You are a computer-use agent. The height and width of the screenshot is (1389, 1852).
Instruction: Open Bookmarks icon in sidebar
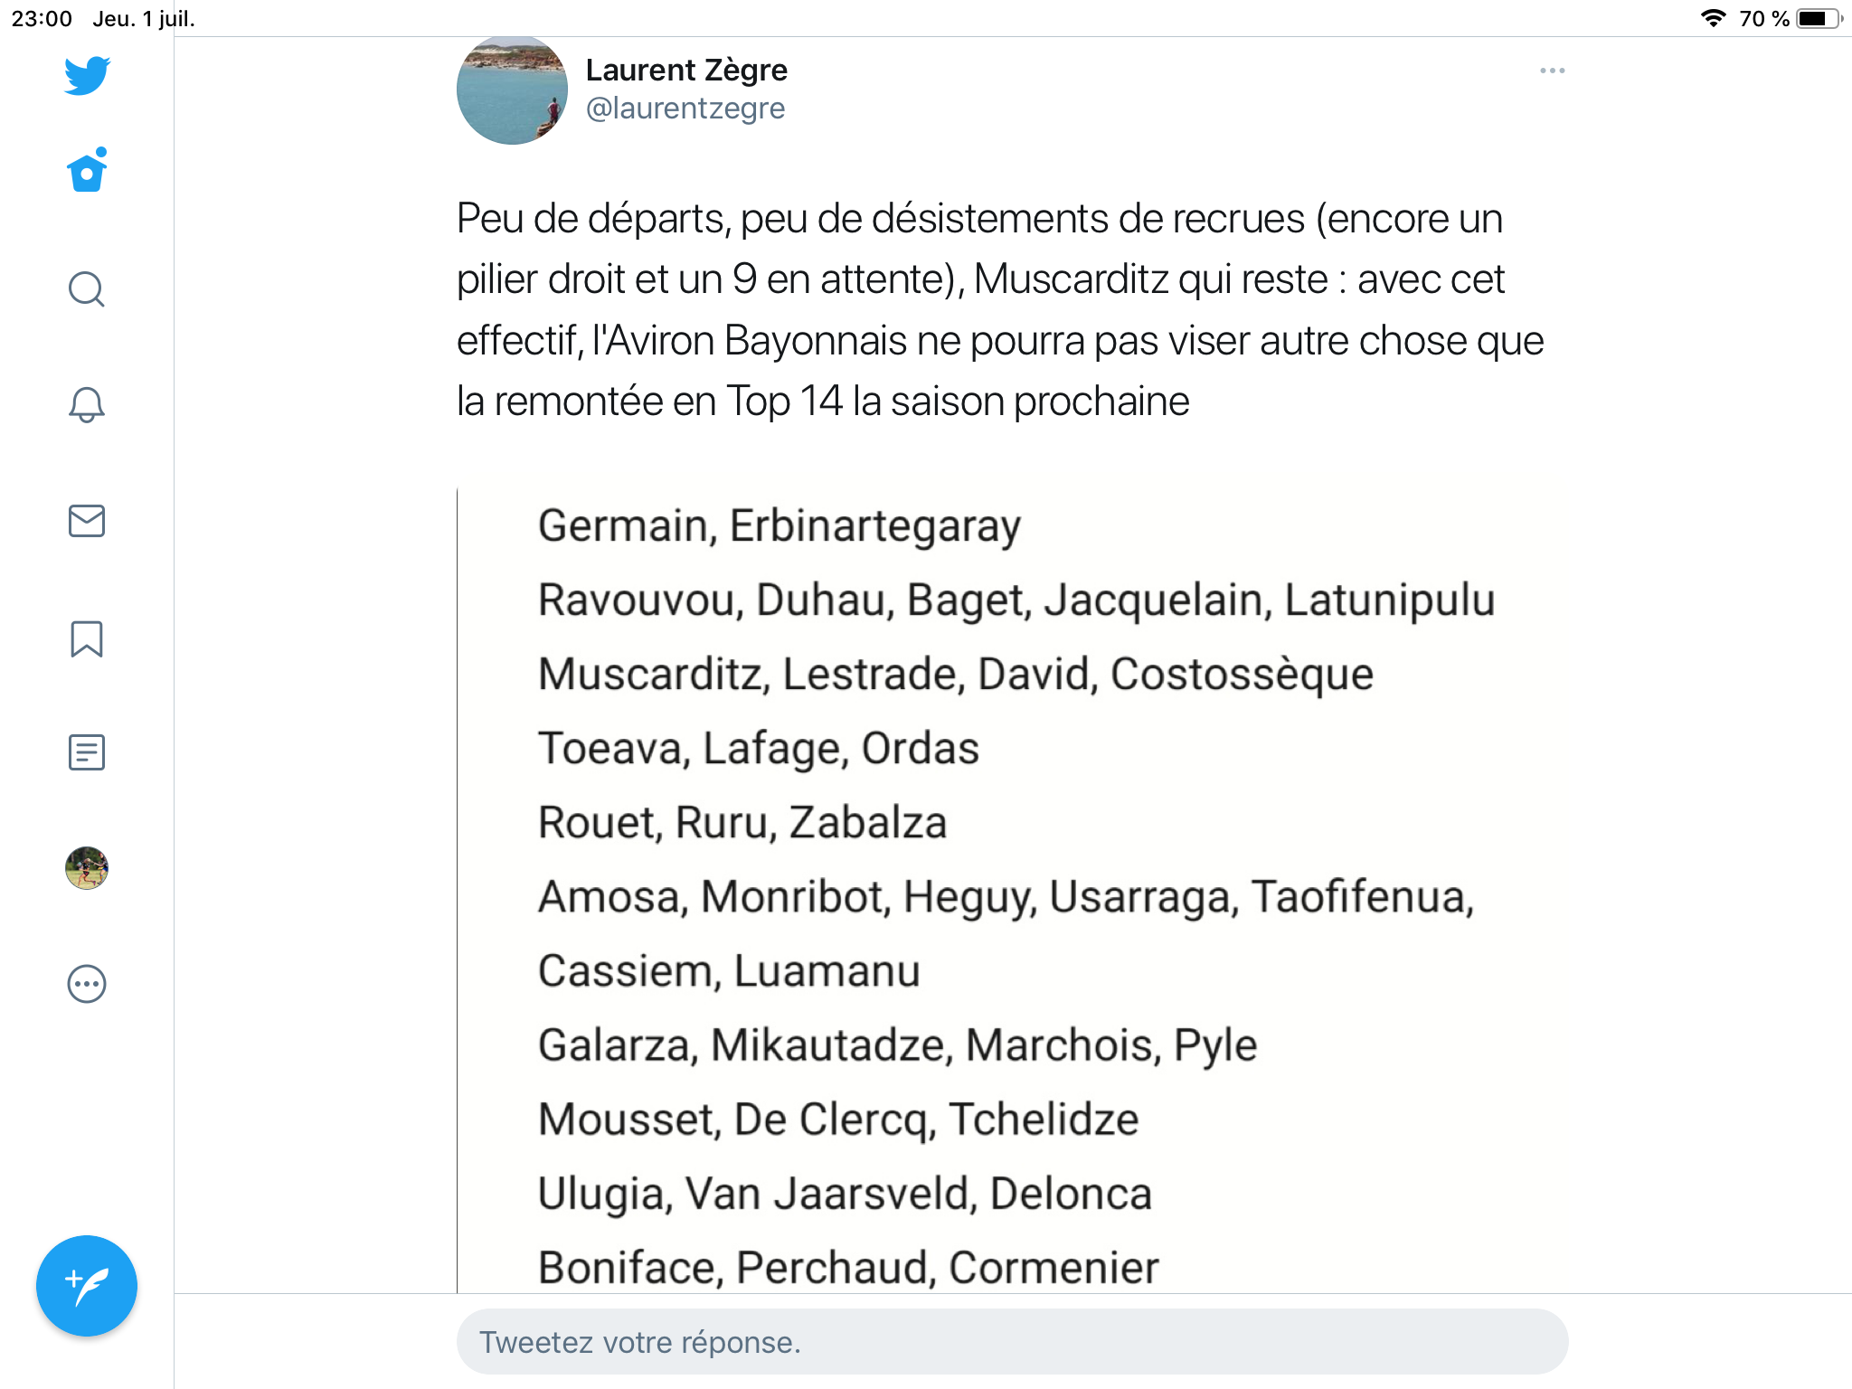87,638
